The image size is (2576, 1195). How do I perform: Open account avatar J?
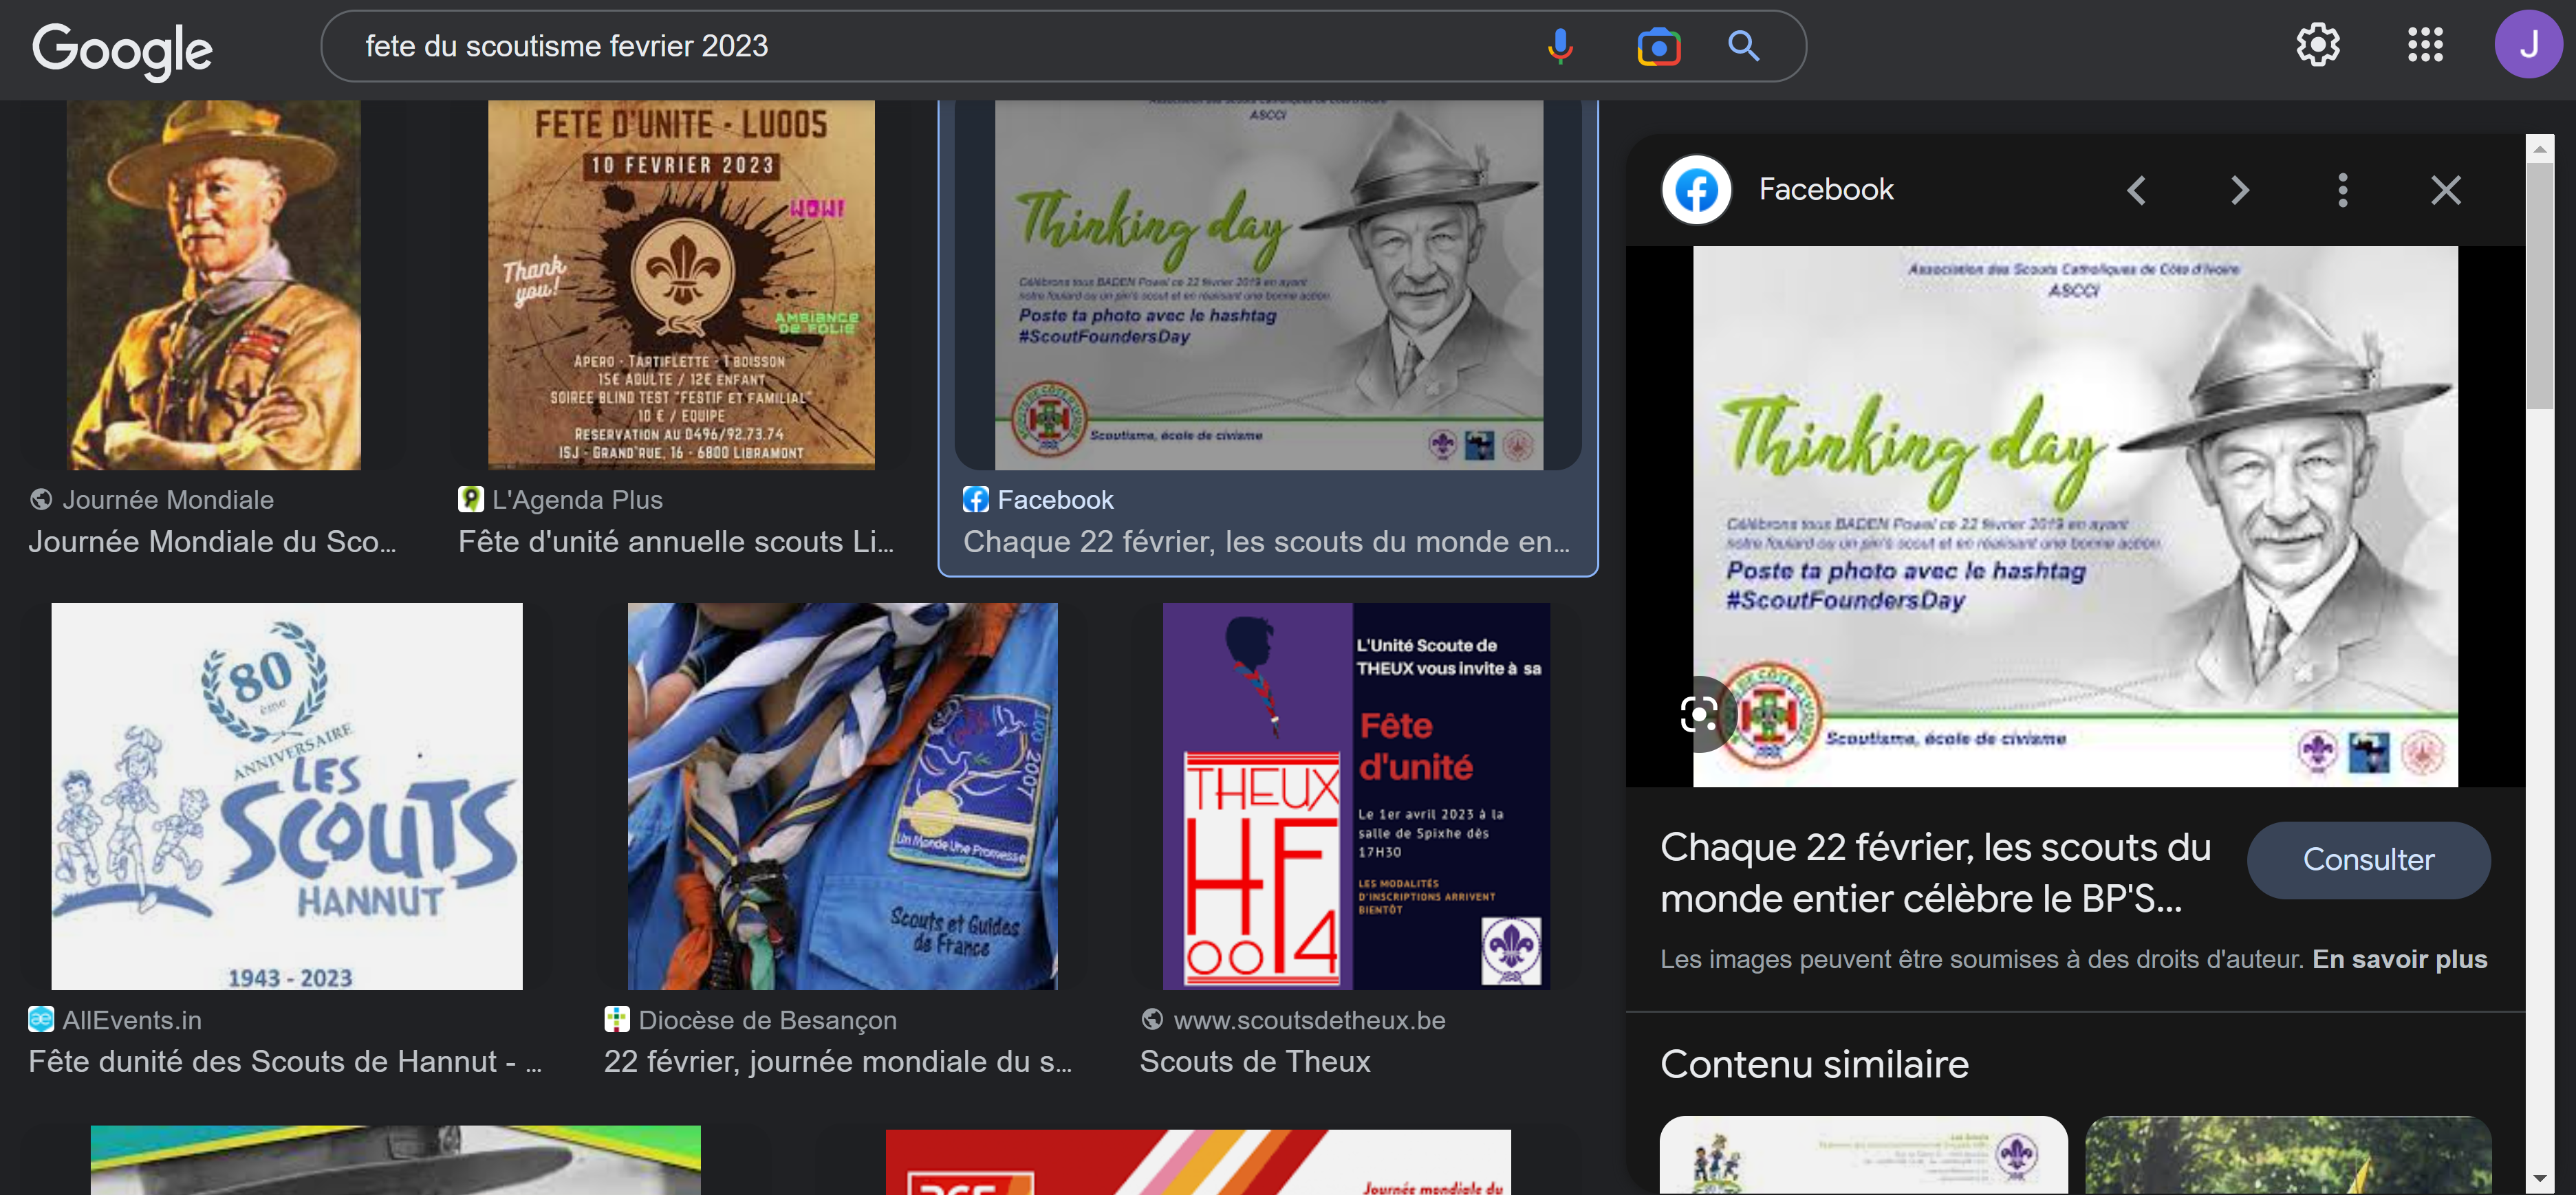(x=2528, y=44)
